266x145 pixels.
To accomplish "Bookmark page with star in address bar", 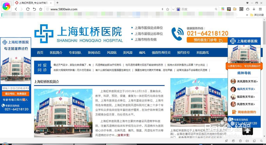I will (168, 9).
